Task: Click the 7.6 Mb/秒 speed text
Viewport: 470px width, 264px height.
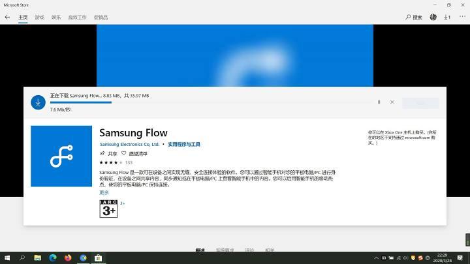Action: click(x=60, y=110)
